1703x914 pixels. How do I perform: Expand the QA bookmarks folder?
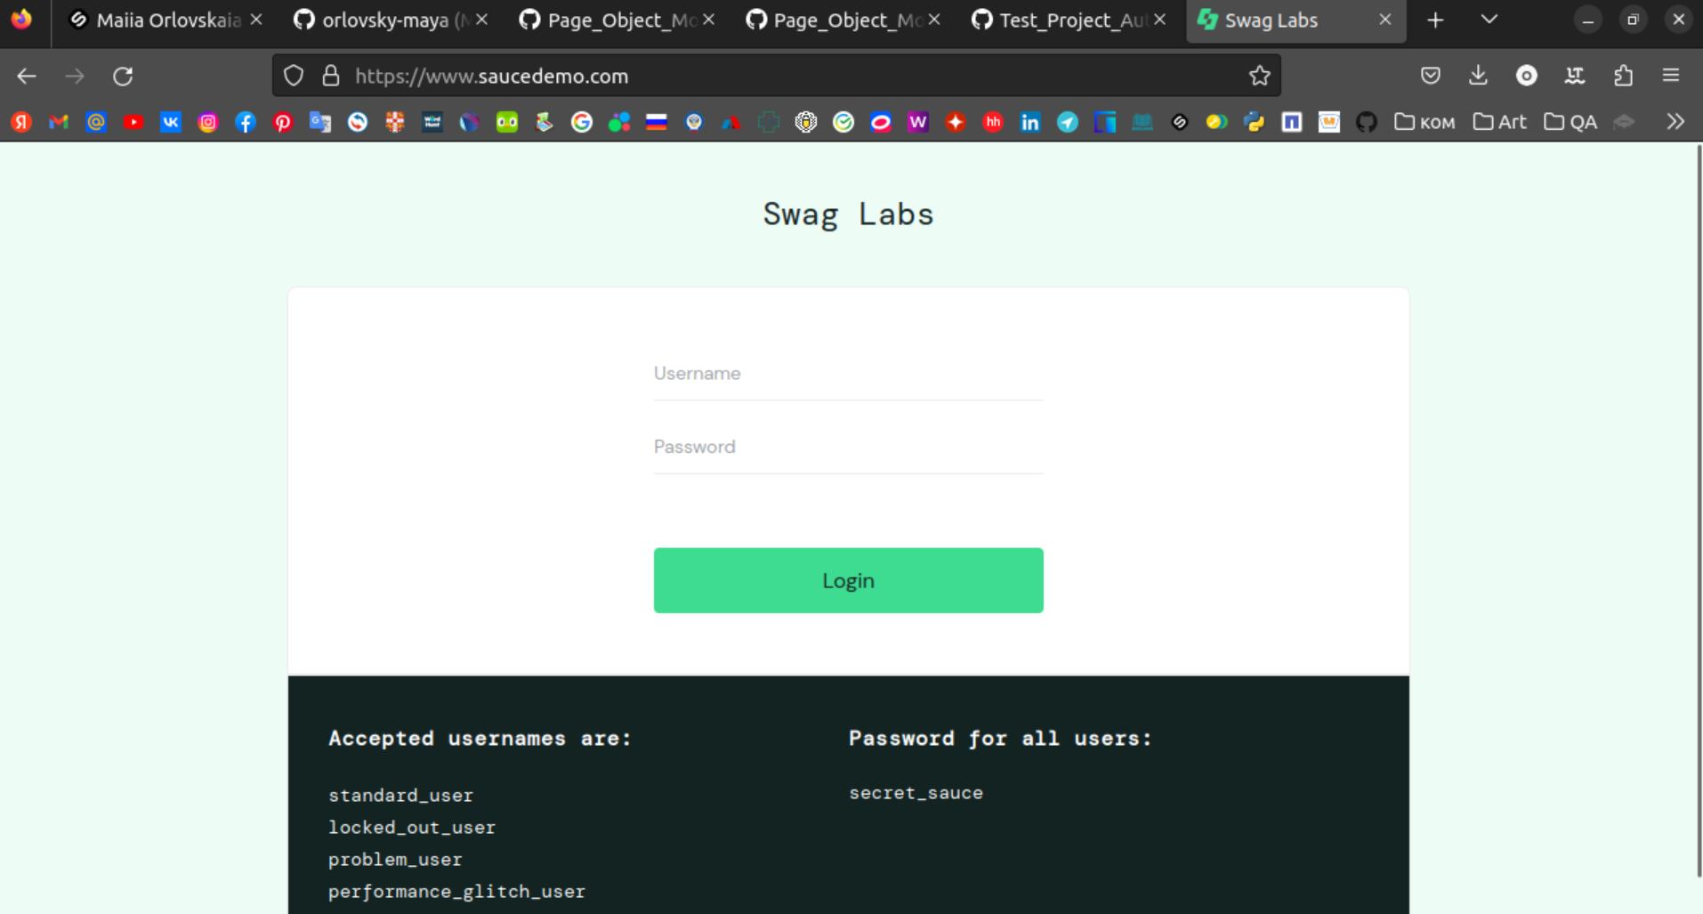[1570, 122]
